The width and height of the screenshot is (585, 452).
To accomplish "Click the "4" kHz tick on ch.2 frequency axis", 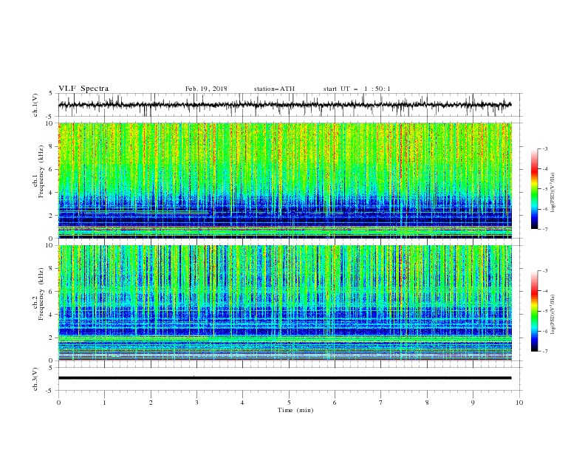I will (x=52, y=315).
